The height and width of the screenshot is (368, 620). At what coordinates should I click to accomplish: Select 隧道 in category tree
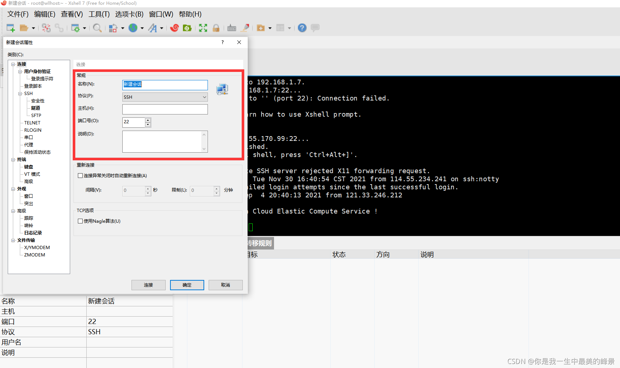click(36, 108)
